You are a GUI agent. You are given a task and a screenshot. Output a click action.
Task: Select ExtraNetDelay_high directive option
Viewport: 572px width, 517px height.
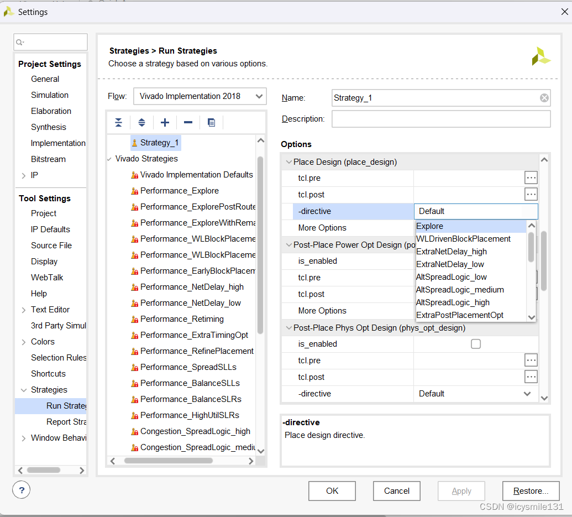470,252
